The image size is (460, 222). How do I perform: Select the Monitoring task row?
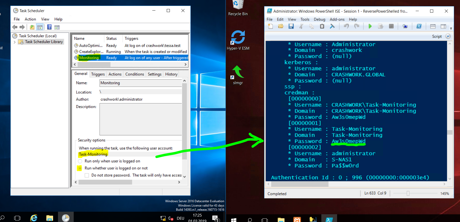(131, 58)
